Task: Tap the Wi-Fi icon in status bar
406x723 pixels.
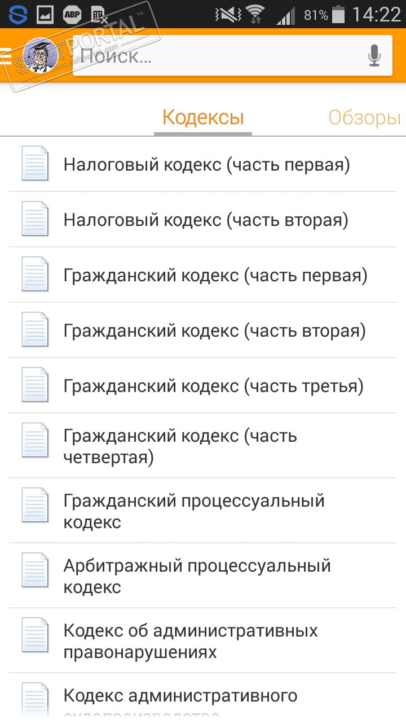Action: pos(255,15)
